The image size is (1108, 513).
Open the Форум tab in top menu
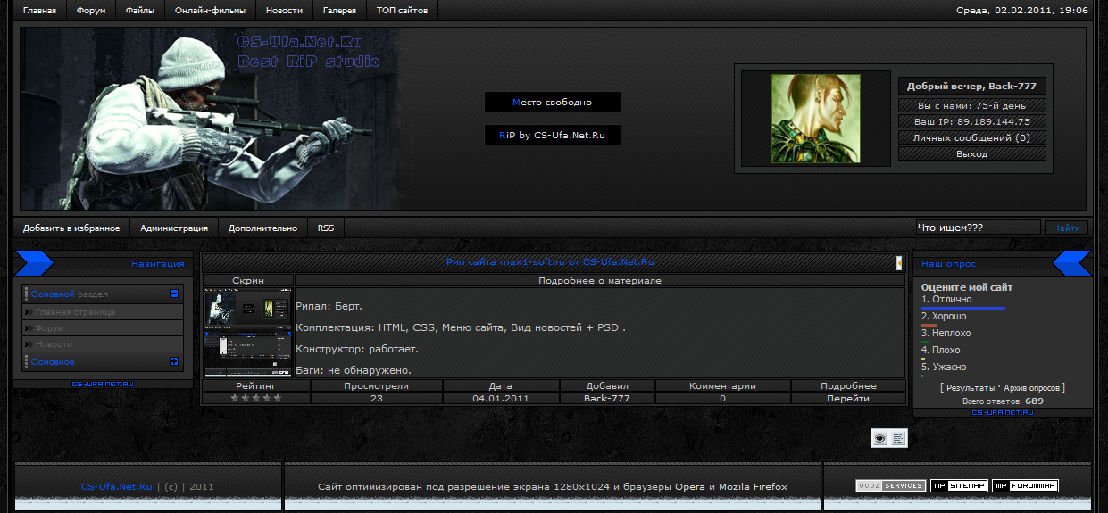point(91,11)
